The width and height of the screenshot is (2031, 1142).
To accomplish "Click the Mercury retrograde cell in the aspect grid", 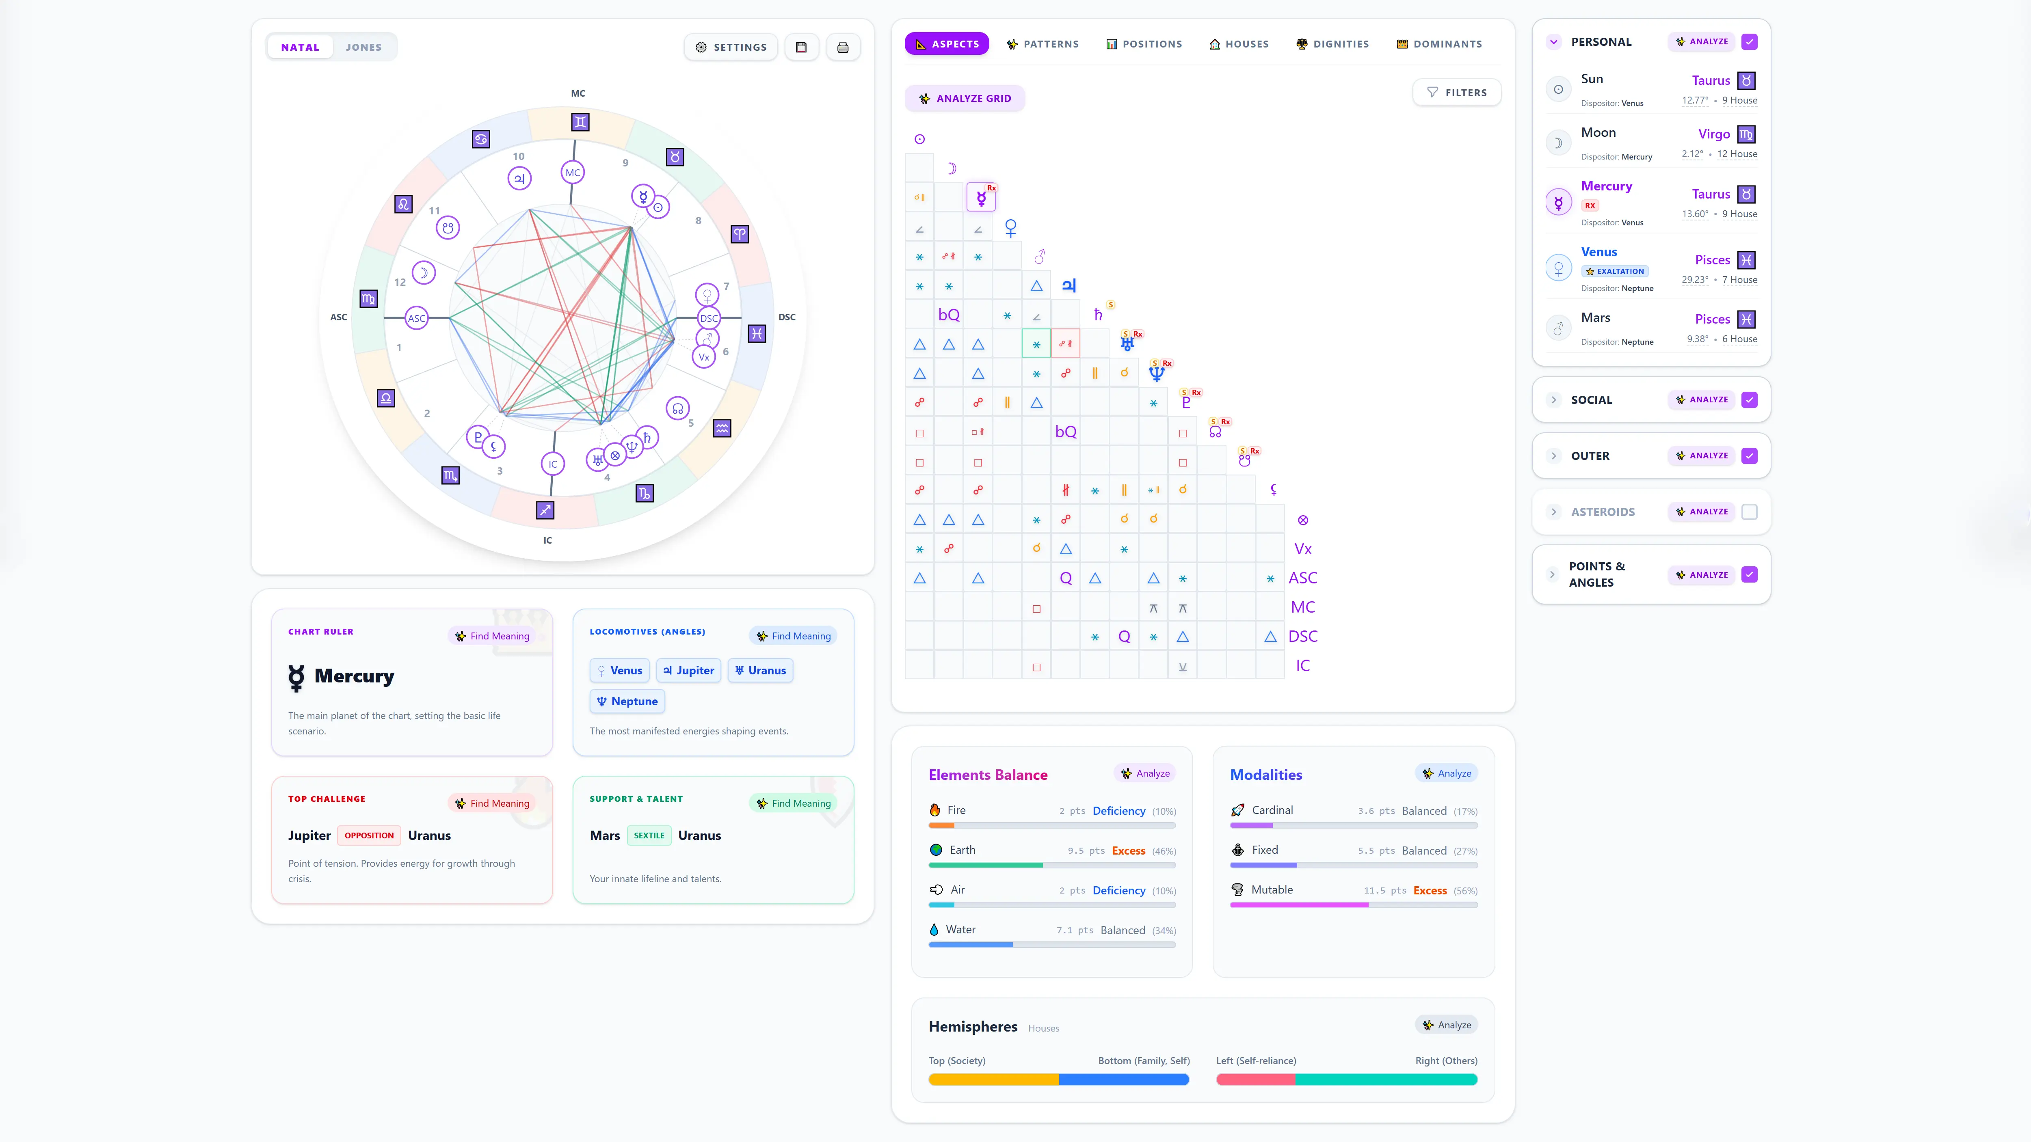I will [x=981, y=198].
